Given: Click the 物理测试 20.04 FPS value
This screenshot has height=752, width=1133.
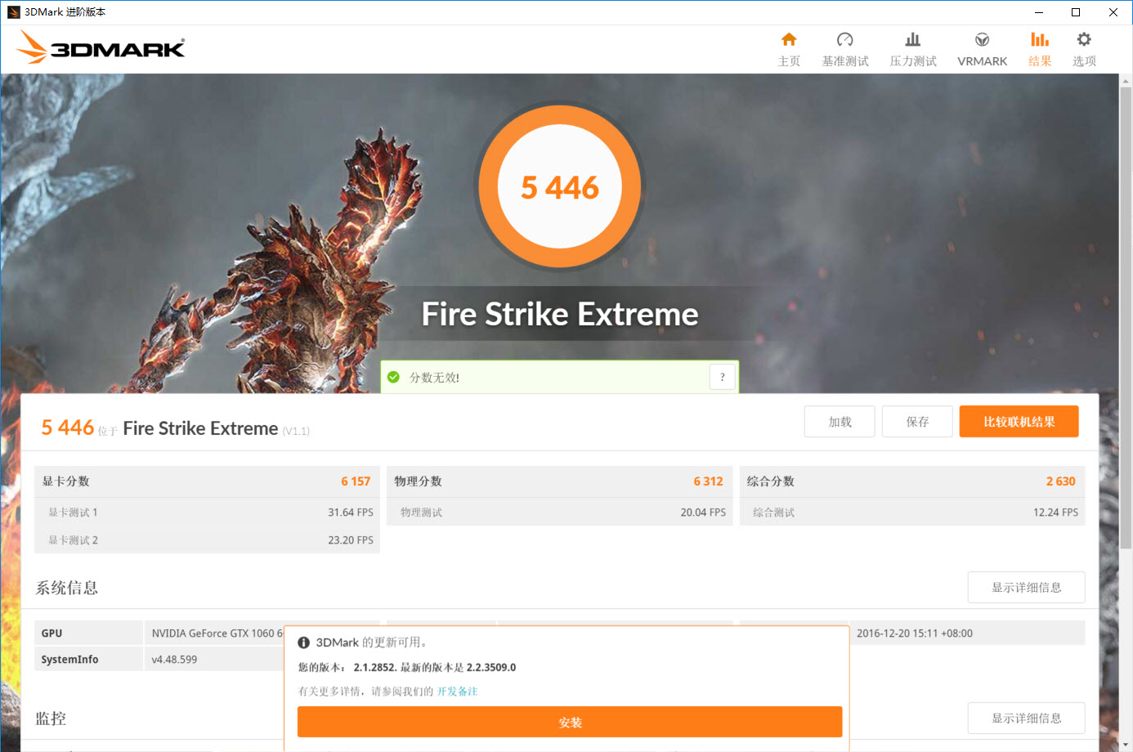Looking at the screenshot, I should 703,513.
